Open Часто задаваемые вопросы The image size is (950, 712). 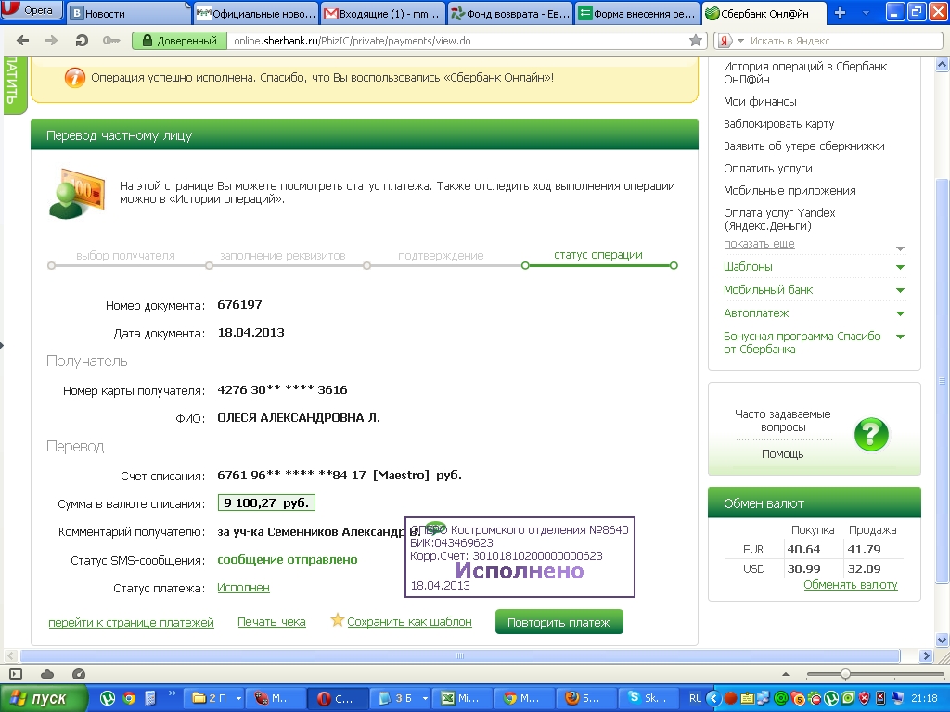tap(782, 420)
